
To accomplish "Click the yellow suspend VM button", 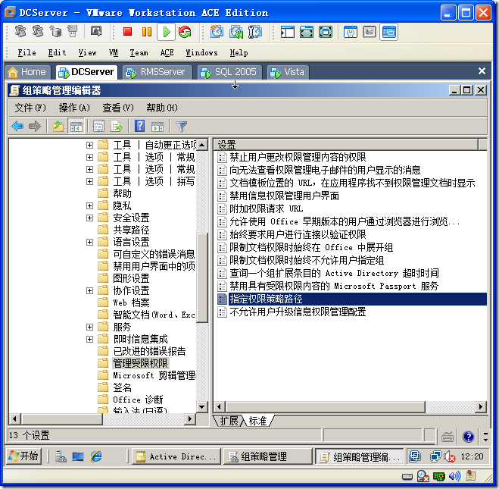I will pyautogui.click(x=147, y=32).
